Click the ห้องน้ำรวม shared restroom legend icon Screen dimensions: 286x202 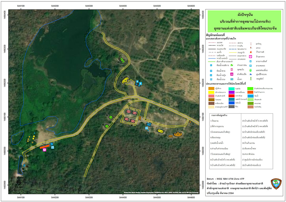click(x=211, y=80)
